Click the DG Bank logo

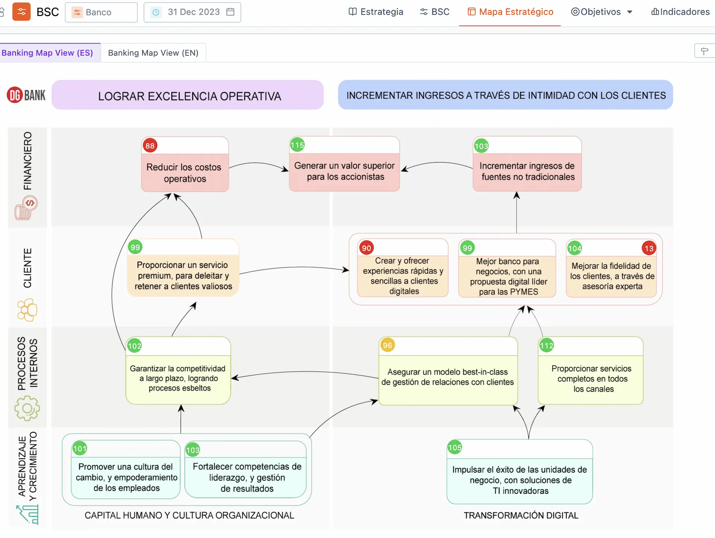point(26,95)
